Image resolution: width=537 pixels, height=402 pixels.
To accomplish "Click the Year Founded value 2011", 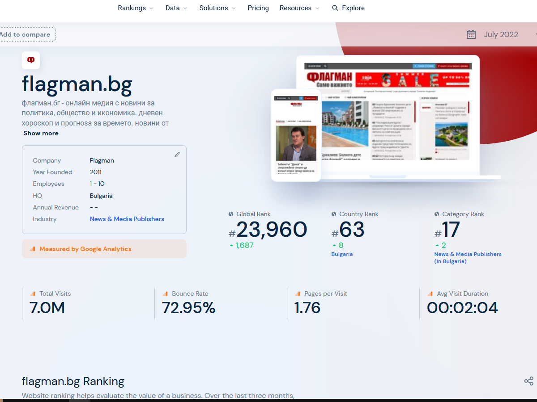I will (96, 172).
